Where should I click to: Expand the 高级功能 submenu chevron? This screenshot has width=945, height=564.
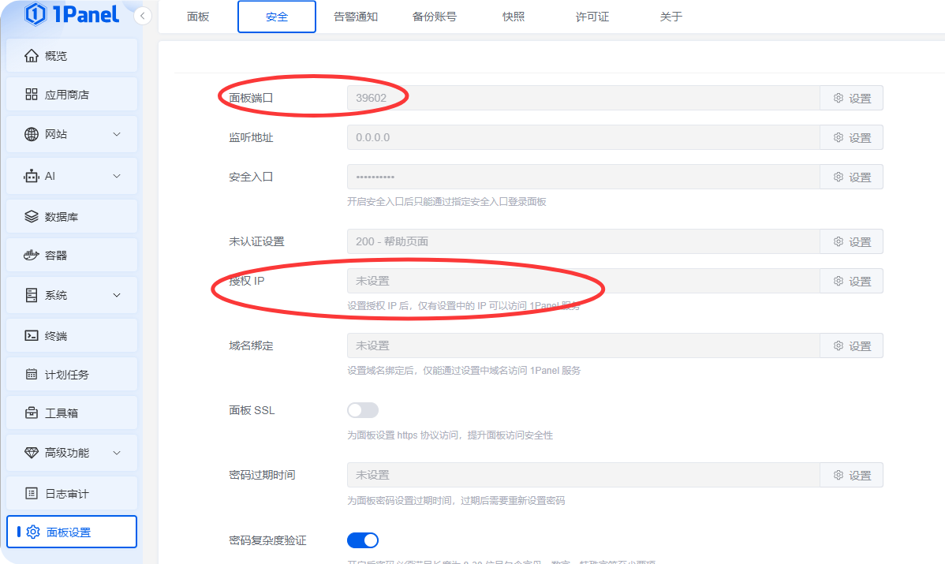pos(117,453)
